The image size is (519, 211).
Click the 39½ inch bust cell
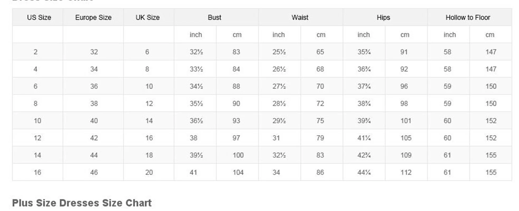[196, 155]
